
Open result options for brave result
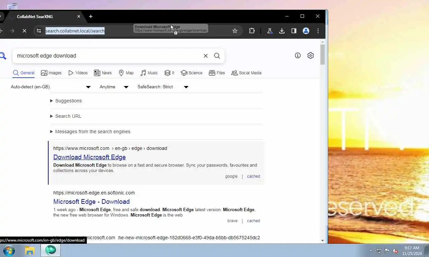pos(242,221)
